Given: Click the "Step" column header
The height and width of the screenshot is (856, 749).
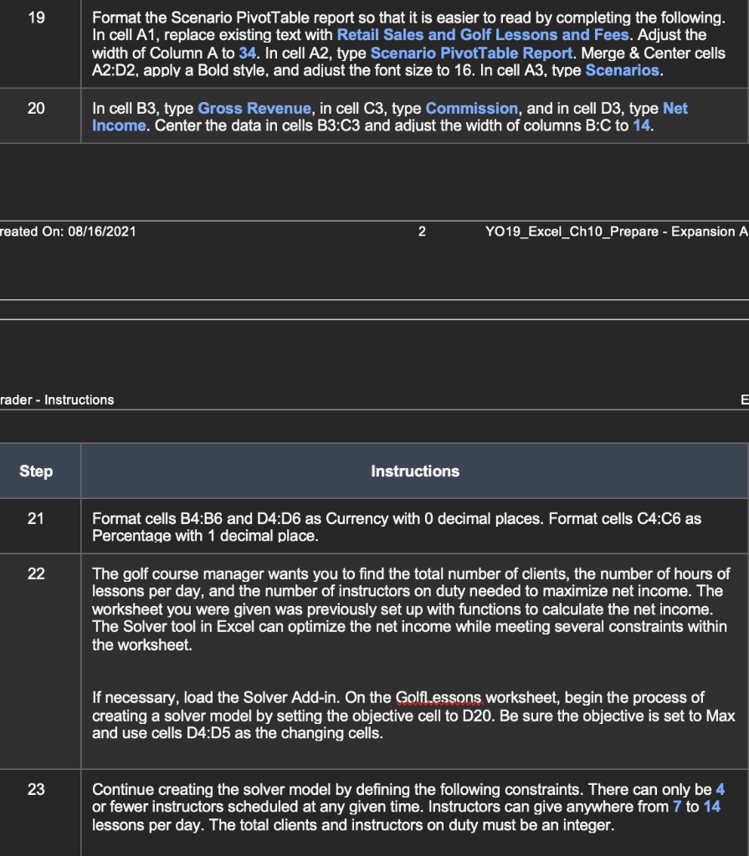Looking at the screenshot, I should pyautogui.click(x=36, y=471).
